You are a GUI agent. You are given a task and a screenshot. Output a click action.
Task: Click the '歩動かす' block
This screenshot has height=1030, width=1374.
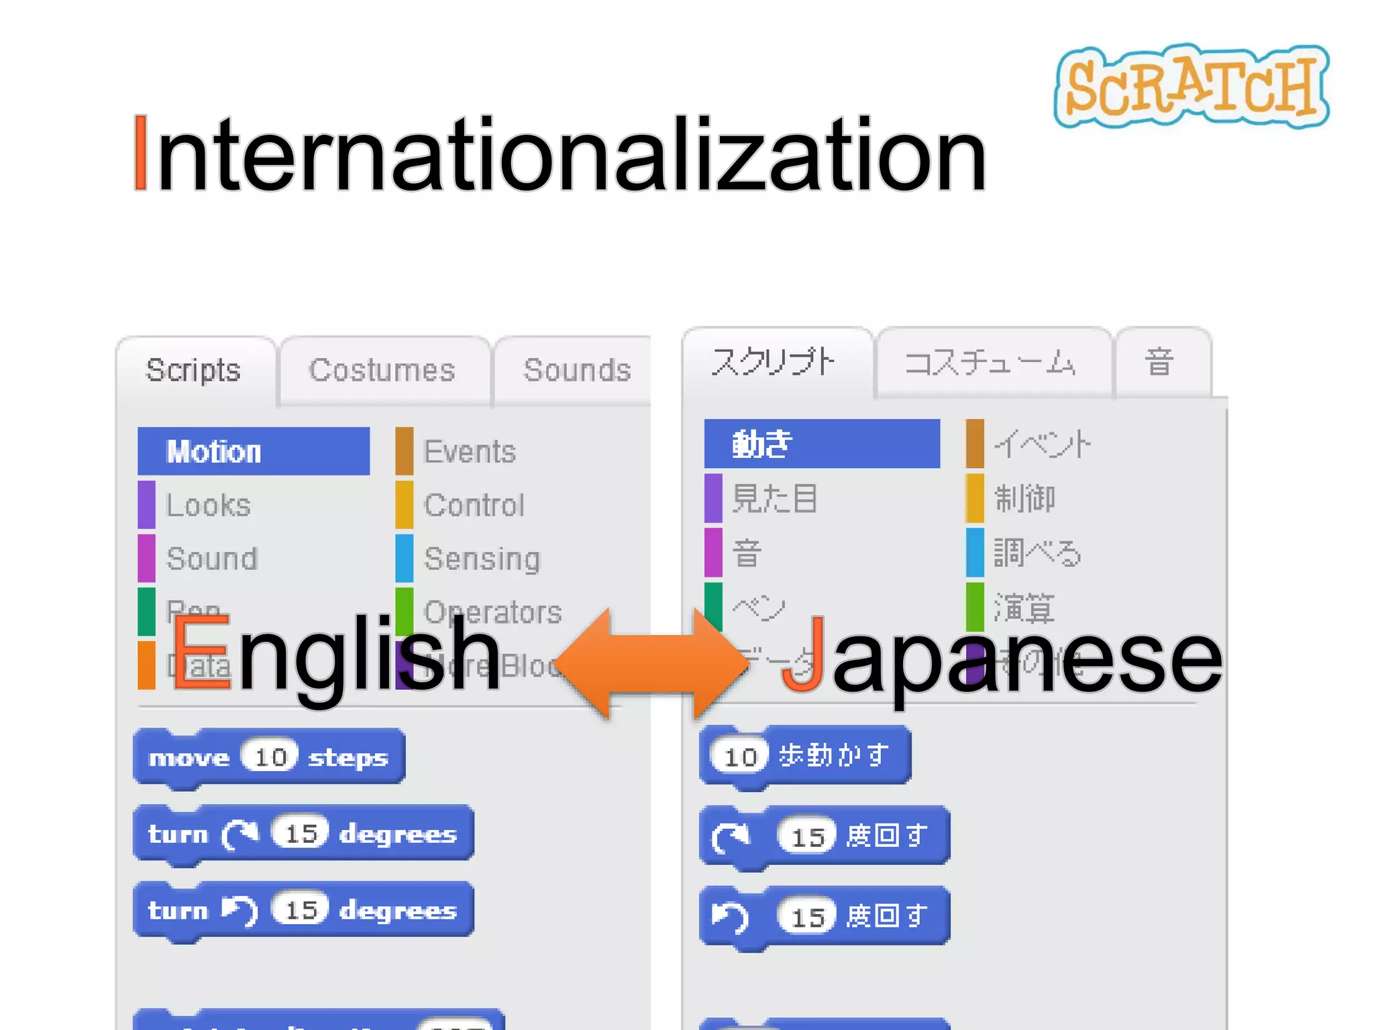coord(805,756)
